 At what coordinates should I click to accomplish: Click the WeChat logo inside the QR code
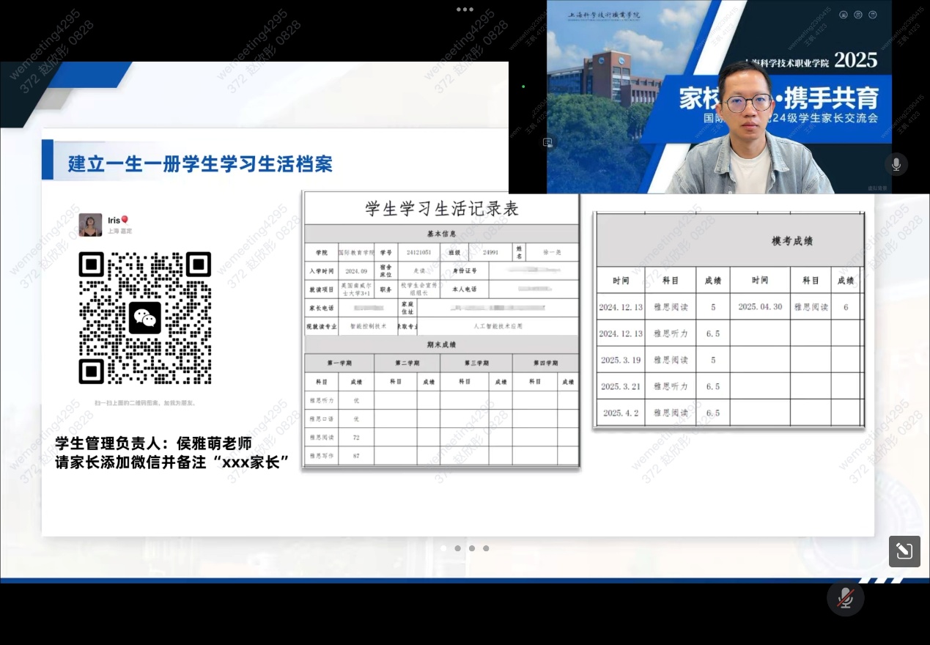click(144, 318)
